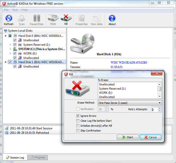
Task: Click the Kill dialog shield title icon
Action: click(66, 74)
